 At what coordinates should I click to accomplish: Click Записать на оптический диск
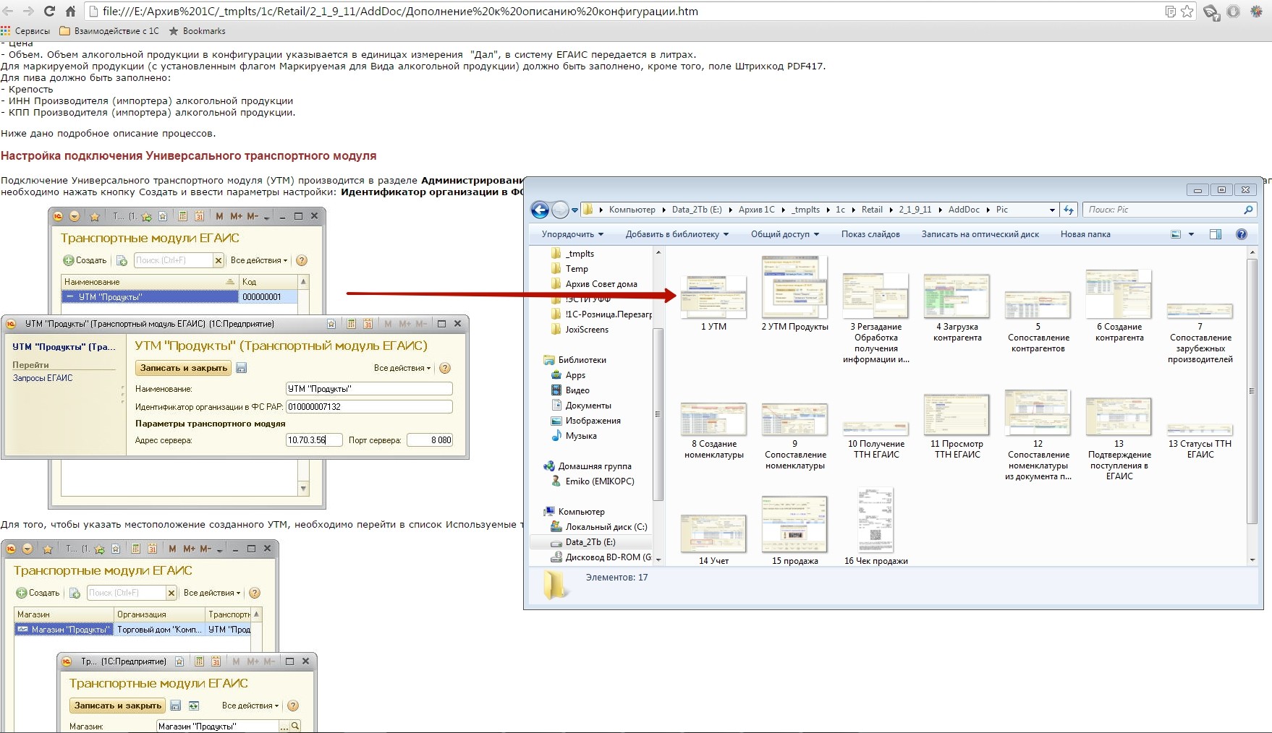coord(980,234)
